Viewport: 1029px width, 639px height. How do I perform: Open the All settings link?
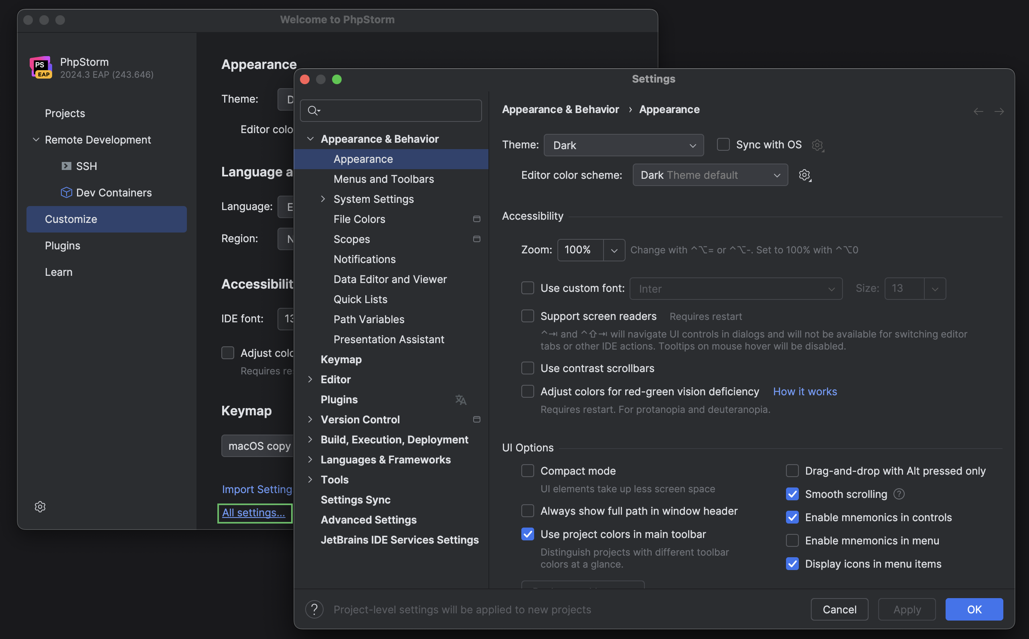point(254,512)
